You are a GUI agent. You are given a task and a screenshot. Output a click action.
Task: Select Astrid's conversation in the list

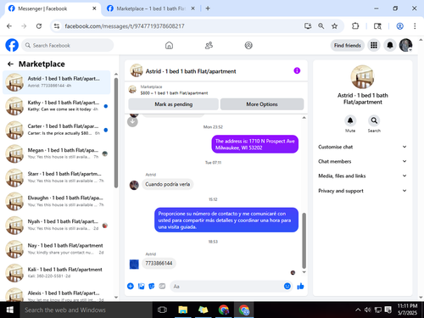[57, 82]
